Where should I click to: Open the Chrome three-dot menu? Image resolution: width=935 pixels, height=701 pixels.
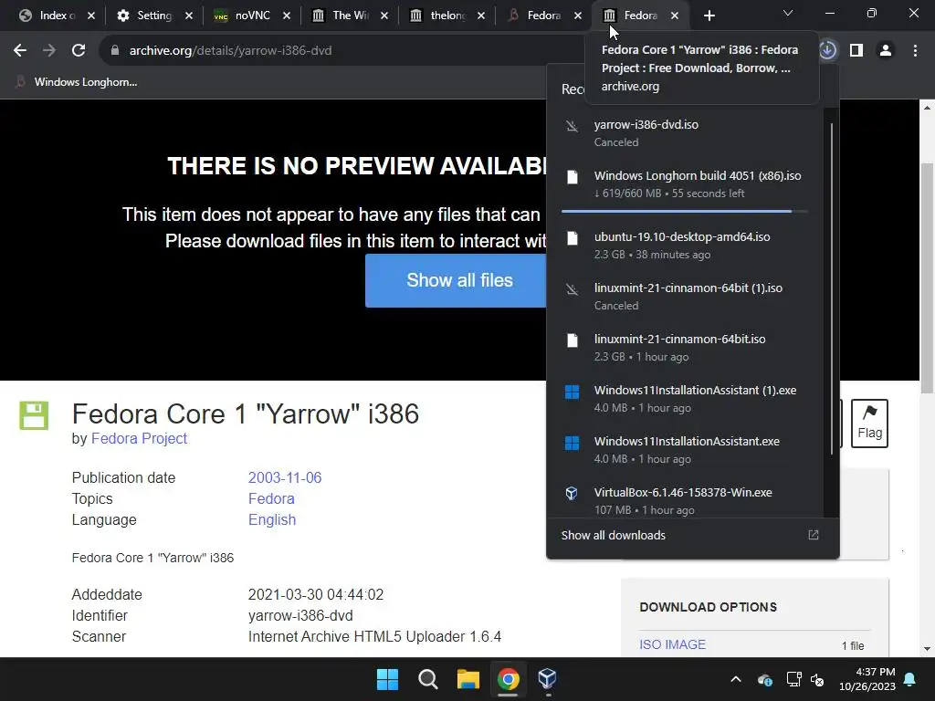[915, 51]
